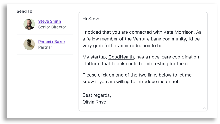Image resolution: width=220 pixels, height=124 pixels.
Task: Click the text area resize handle
Action: [x=204, y=108]
